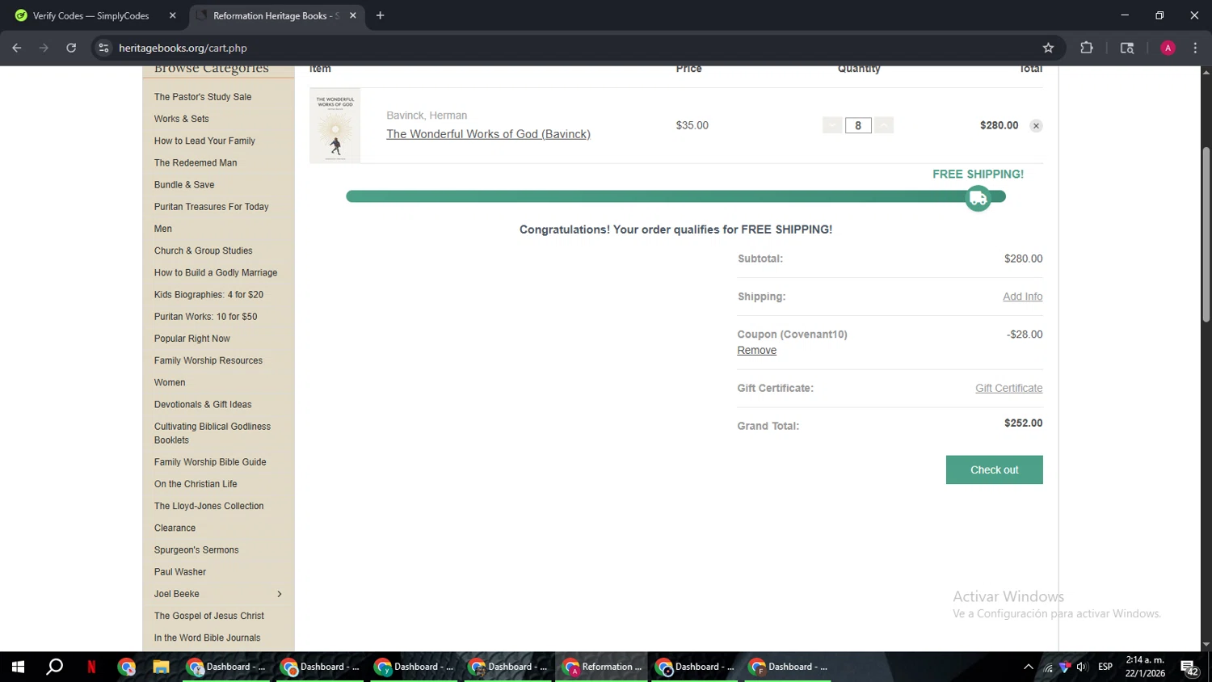This screenshot has width=1212, height=682.
Task: Decrease the book quantity
Action: (x=832, y=125)
